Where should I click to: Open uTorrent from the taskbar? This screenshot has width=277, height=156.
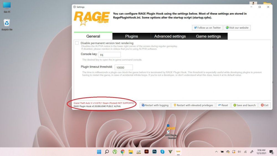(115, 152)
